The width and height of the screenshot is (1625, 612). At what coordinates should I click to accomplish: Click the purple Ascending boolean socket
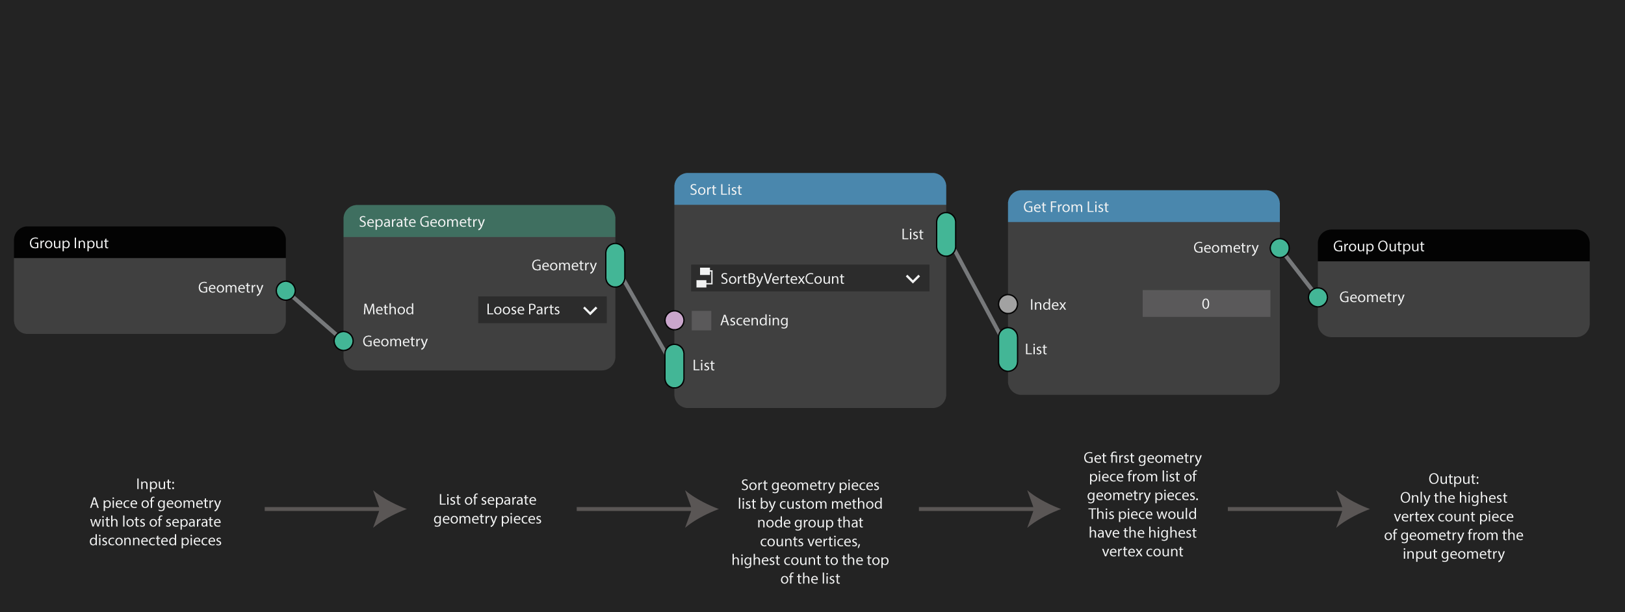(x=674, y=320)
